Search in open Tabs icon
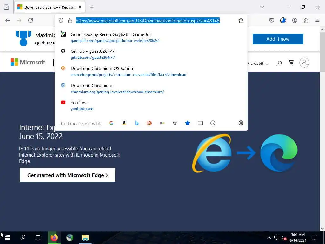325x244 pixels. (x=200, y=123)
